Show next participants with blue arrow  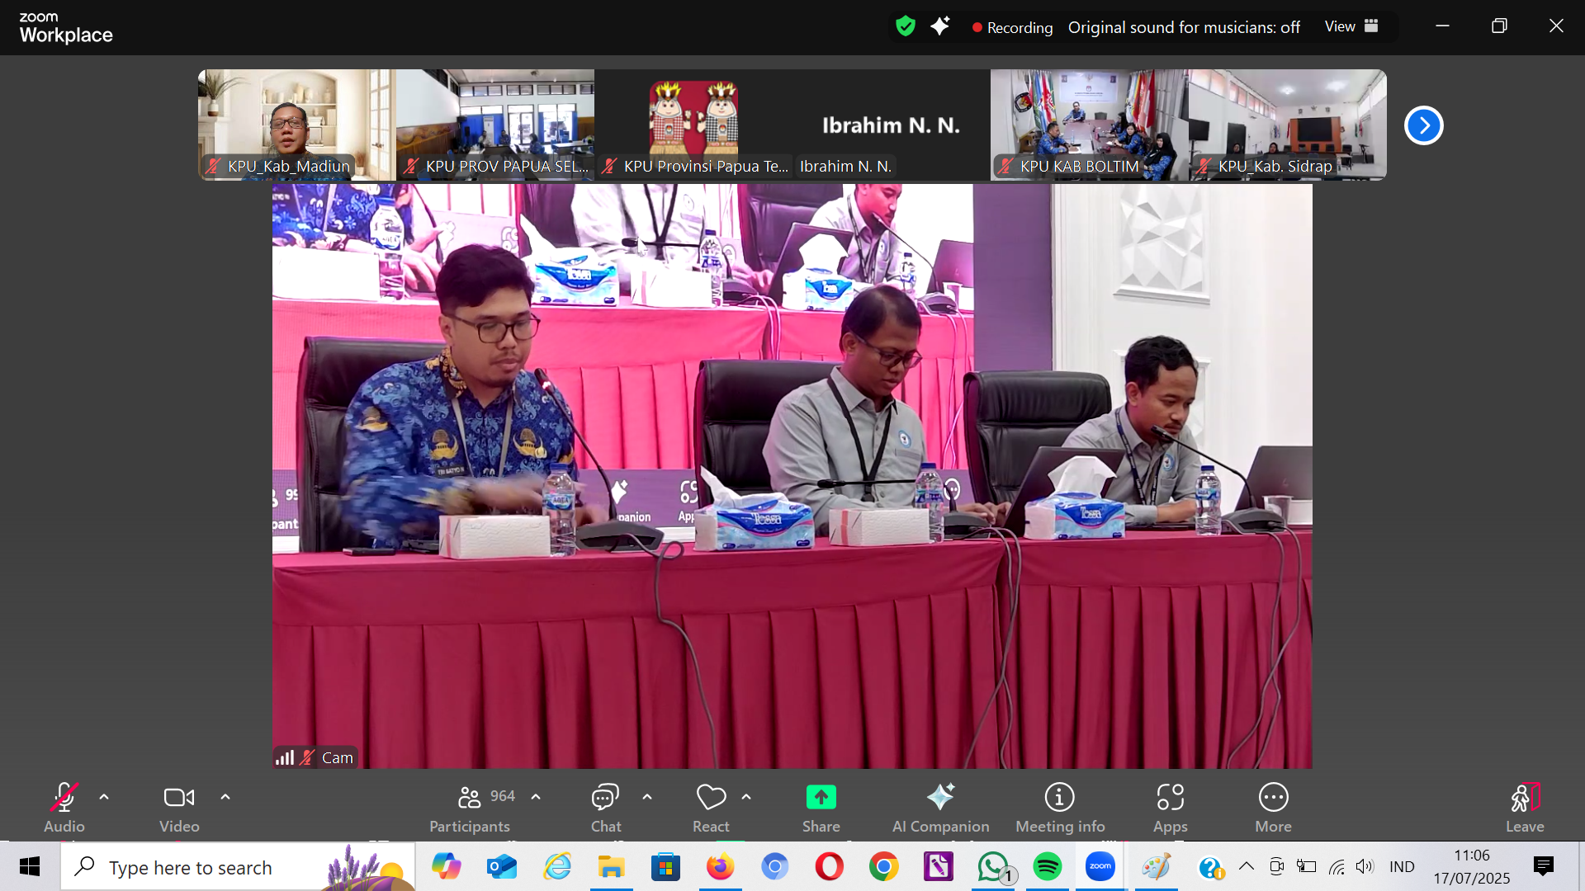(1423, 125)
